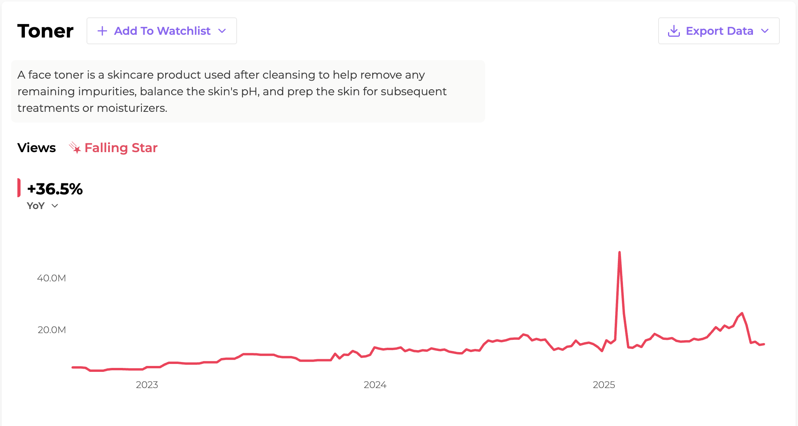Screen dimensions: 798x426
Task: Select the Falling Star trend label
Action: tap(121, 148)
